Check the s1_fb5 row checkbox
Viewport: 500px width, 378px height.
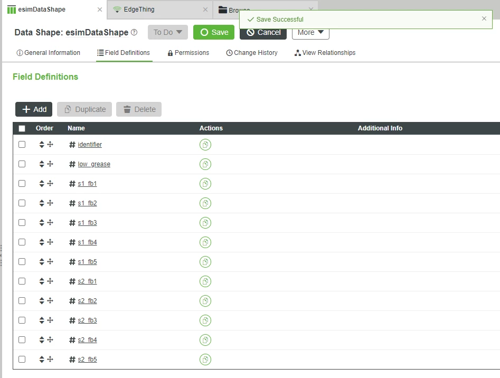[22, 262]
